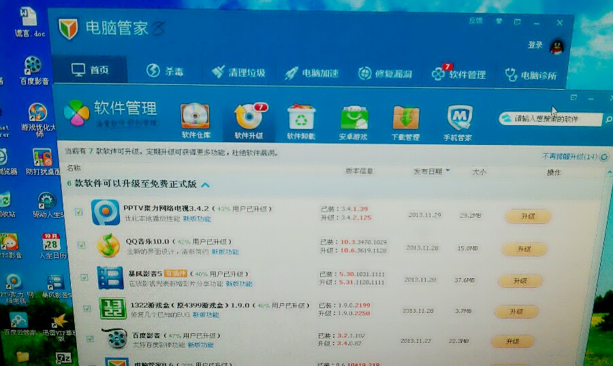Screen dimensions: 613x366
Task: Click the 百度影音 film reel icon in list
Action: point(115,338)
